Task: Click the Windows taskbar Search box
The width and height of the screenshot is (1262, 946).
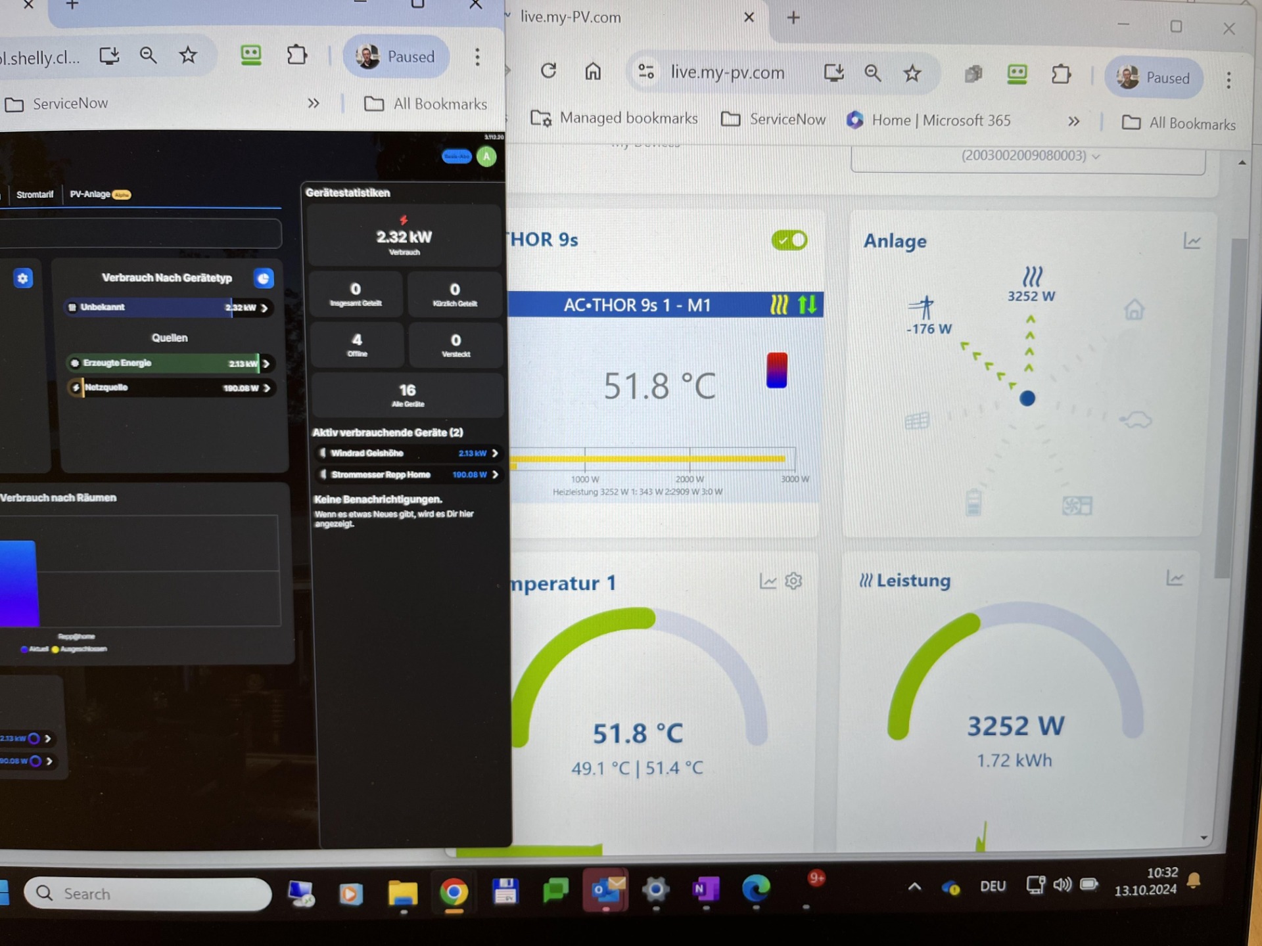Action: tap(148, 893)
